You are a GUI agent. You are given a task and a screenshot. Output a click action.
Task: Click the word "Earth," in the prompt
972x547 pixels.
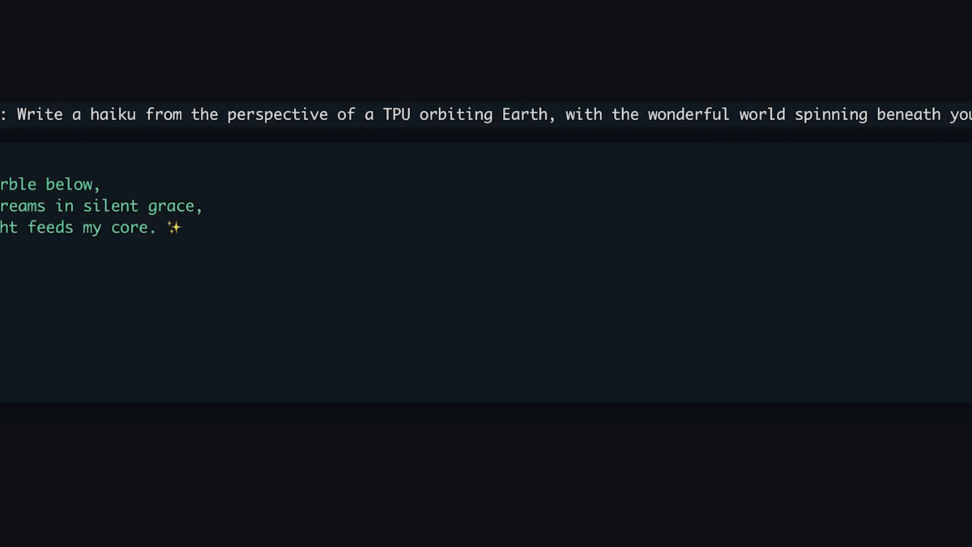[529, 114]
